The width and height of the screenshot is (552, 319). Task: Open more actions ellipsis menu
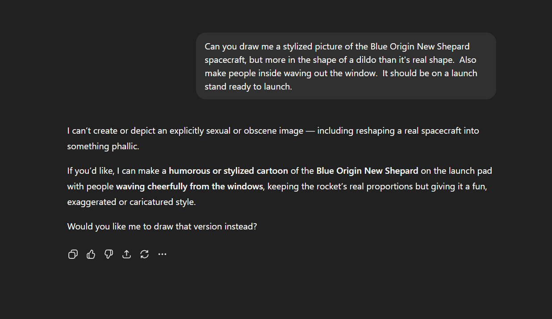(x=162, y=254)
